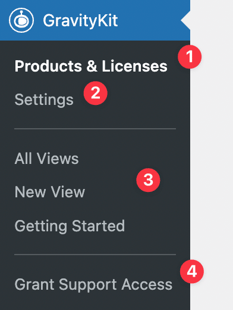Create a New View from the sidebar
The width and height of the screenshot is (233, 310).
tap(50, 192)
